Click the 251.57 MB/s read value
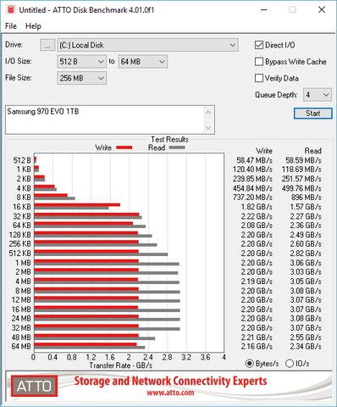Viewport: 337px width, 407px height. 301,179
